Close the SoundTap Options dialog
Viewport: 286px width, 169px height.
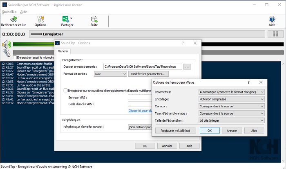point(195,43)
